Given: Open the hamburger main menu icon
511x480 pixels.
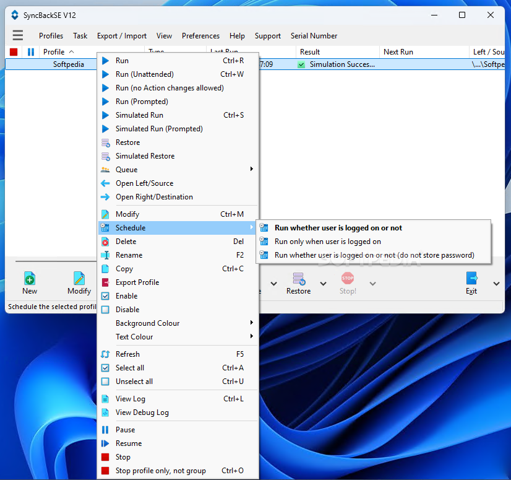Looking at the screenshot, I should pyautogui.click(x=17, y=35).
